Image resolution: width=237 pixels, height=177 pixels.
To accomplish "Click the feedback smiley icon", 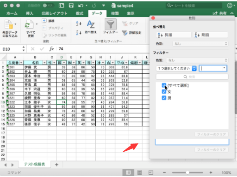I will (230, 6).
